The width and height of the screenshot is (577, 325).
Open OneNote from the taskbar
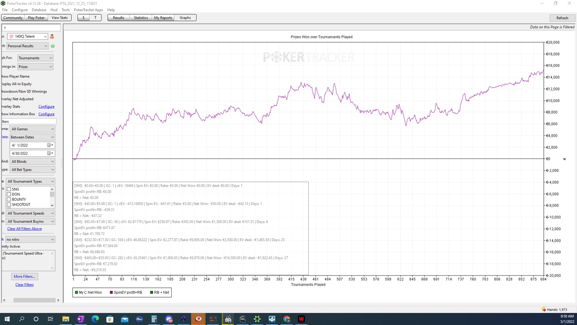pos(80,319)
